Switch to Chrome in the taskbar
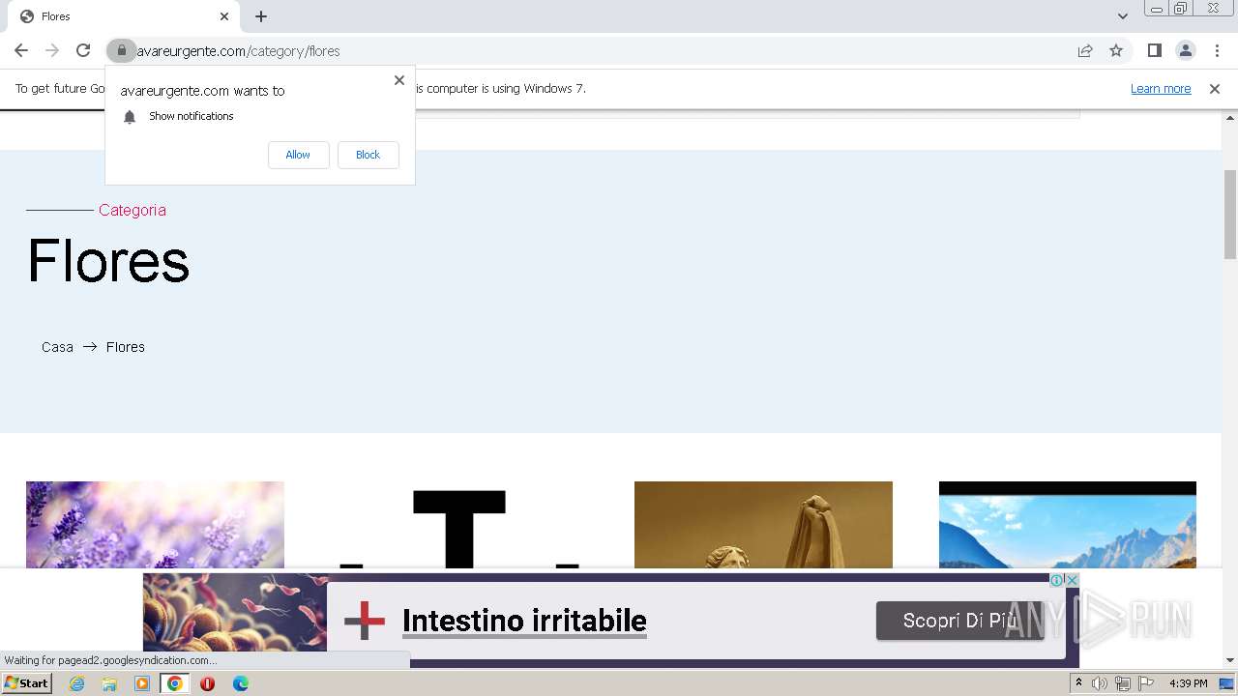 tap(175, 683)
